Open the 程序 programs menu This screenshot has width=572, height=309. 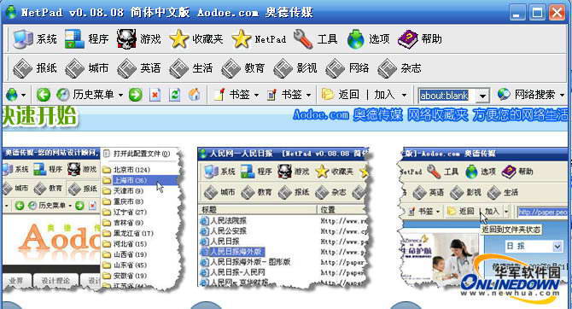(x=87, y=39)
